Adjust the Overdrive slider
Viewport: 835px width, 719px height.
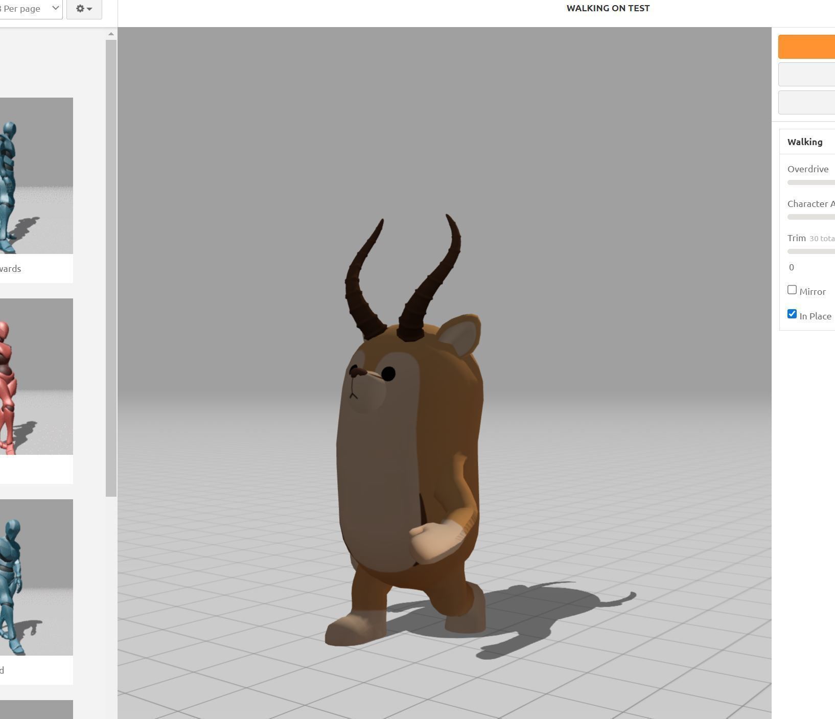coord(811,182)
